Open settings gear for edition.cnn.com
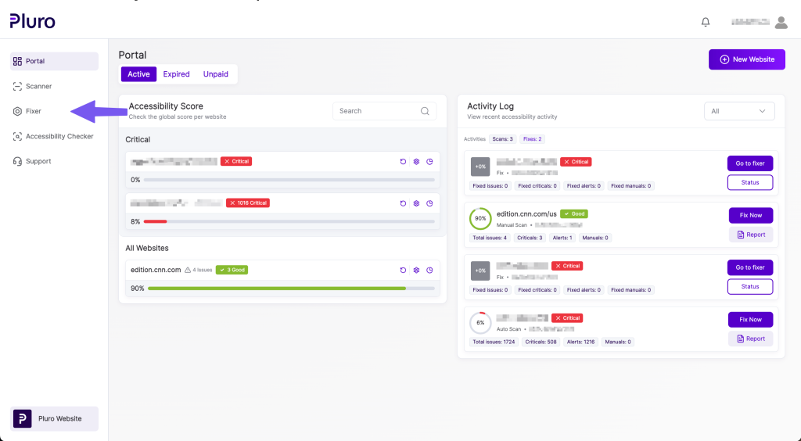Viewport: 801px width, 441px height. tap(416, 270)
